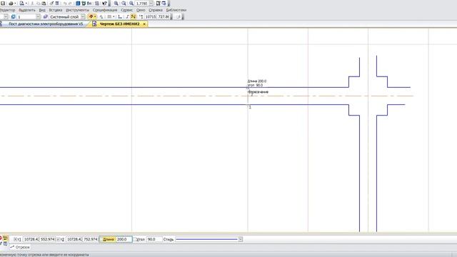Open the Сервис menu
This screenshot has height=257, width=457.
[126, 10]
